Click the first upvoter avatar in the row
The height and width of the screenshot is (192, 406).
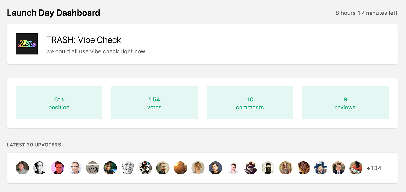(22, 168)
